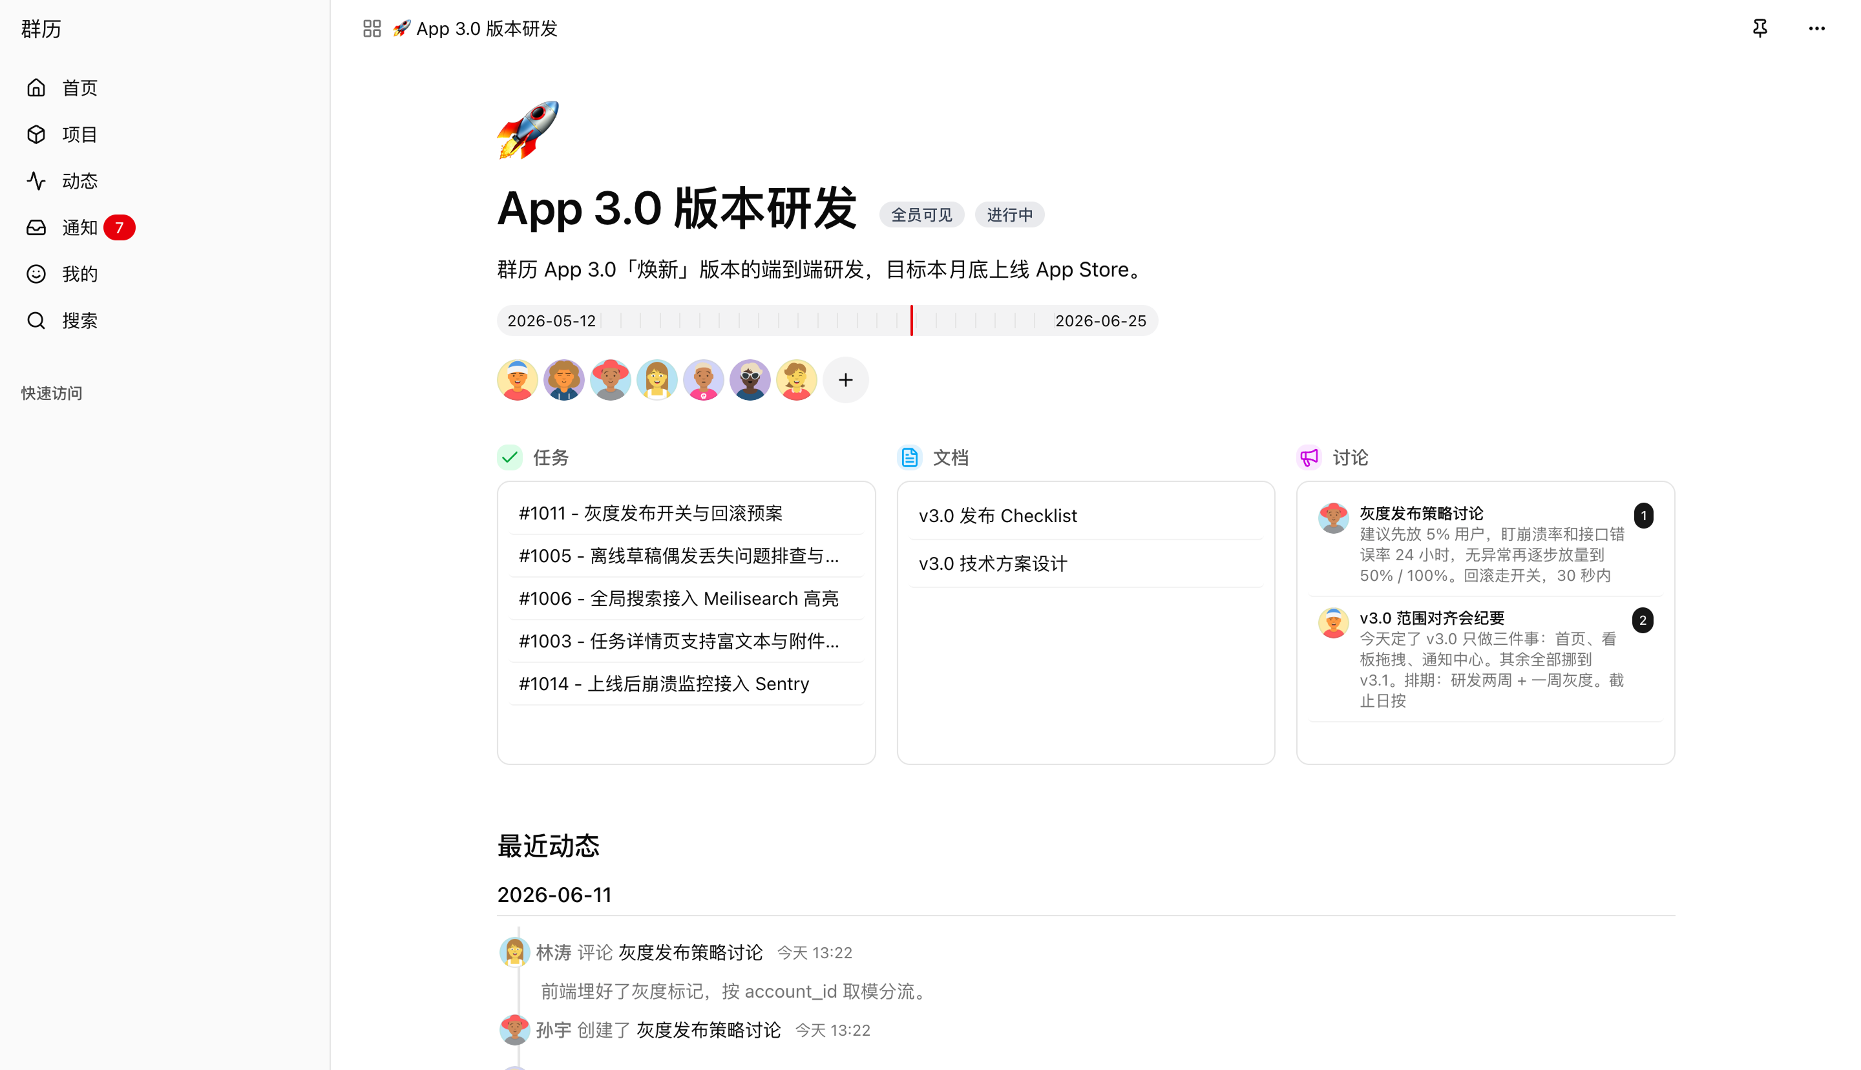Click the grid view icon in breadcrumb
Screen dimensions: 1861x1070
372,28
